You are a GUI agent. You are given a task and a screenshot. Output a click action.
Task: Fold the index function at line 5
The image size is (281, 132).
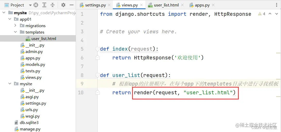click(x=98, y=49)
